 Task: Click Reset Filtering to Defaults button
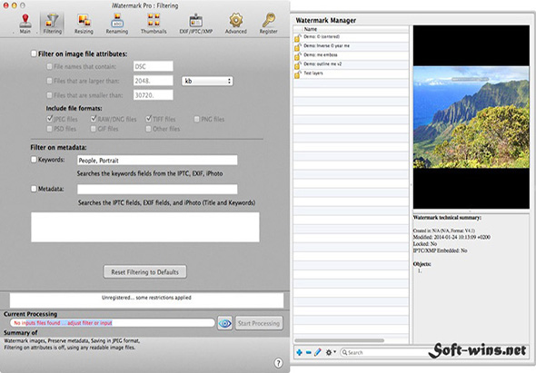pos(145,272)
